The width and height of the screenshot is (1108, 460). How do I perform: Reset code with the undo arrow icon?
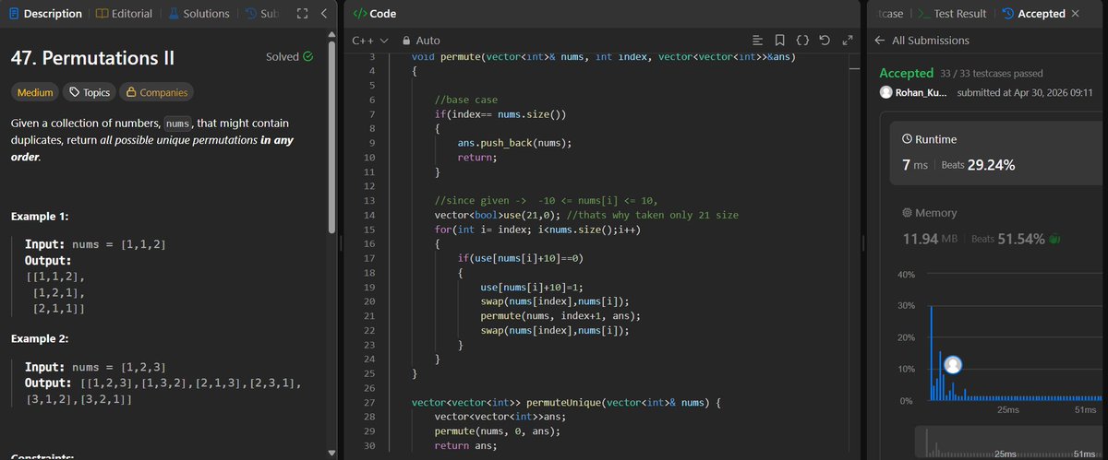(x=825, y=41)
